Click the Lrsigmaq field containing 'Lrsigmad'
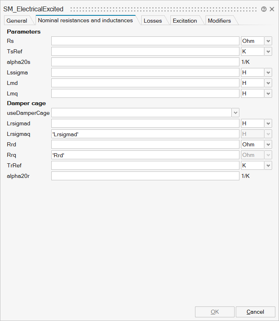279x321 pixels. point(145,134)
